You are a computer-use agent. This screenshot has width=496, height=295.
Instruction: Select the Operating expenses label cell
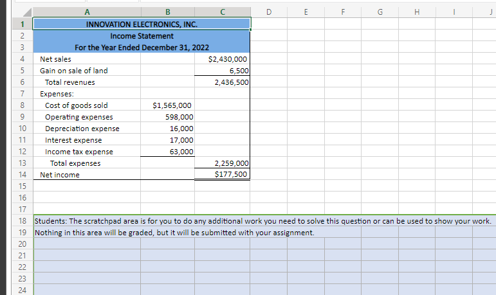[x=87, y=117]
